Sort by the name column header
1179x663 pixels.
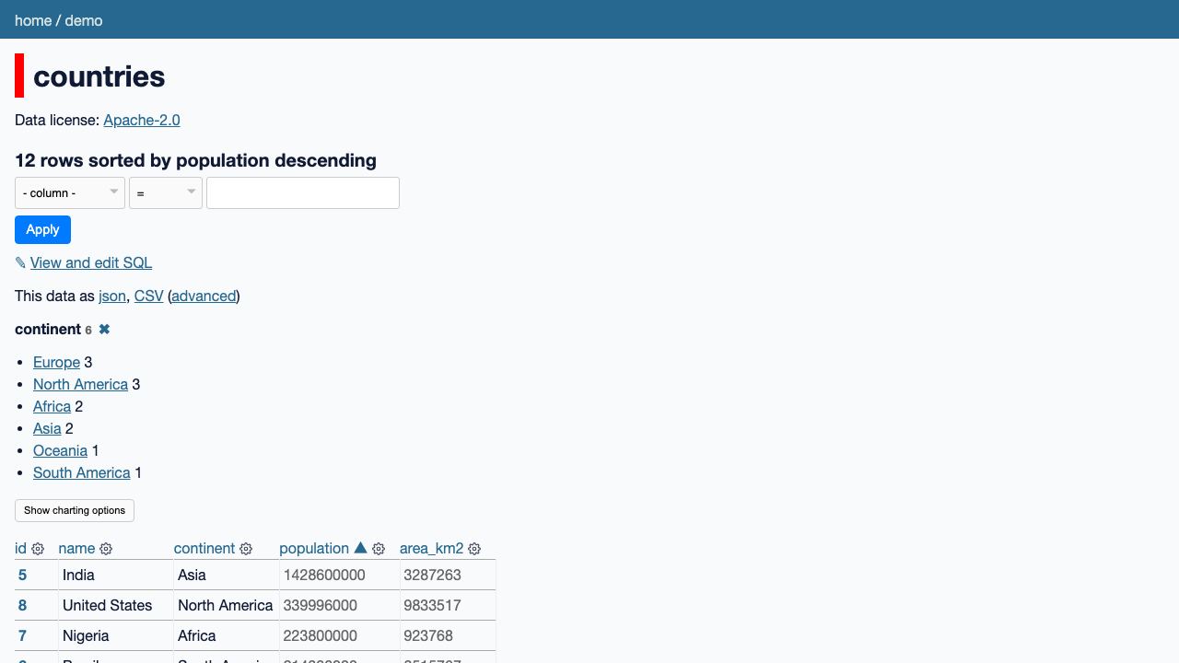coord(76,548)
